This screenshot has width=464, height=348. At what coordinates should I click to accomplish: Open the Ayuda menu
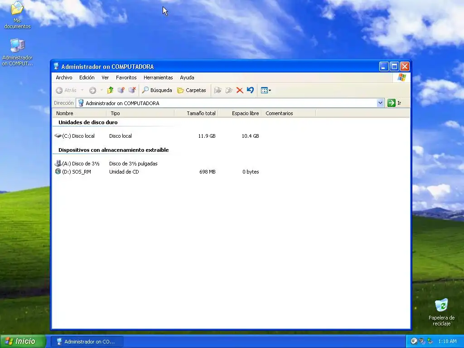pyautogui.click(x=187, y=77)
